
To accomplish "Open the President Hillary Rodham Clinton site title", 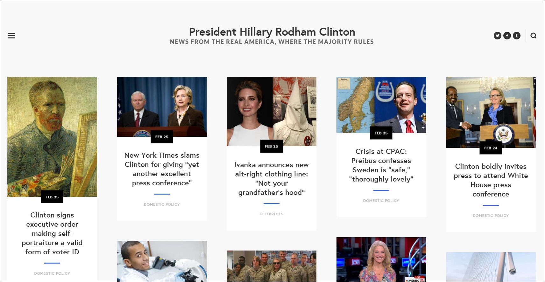I will 272,32.
